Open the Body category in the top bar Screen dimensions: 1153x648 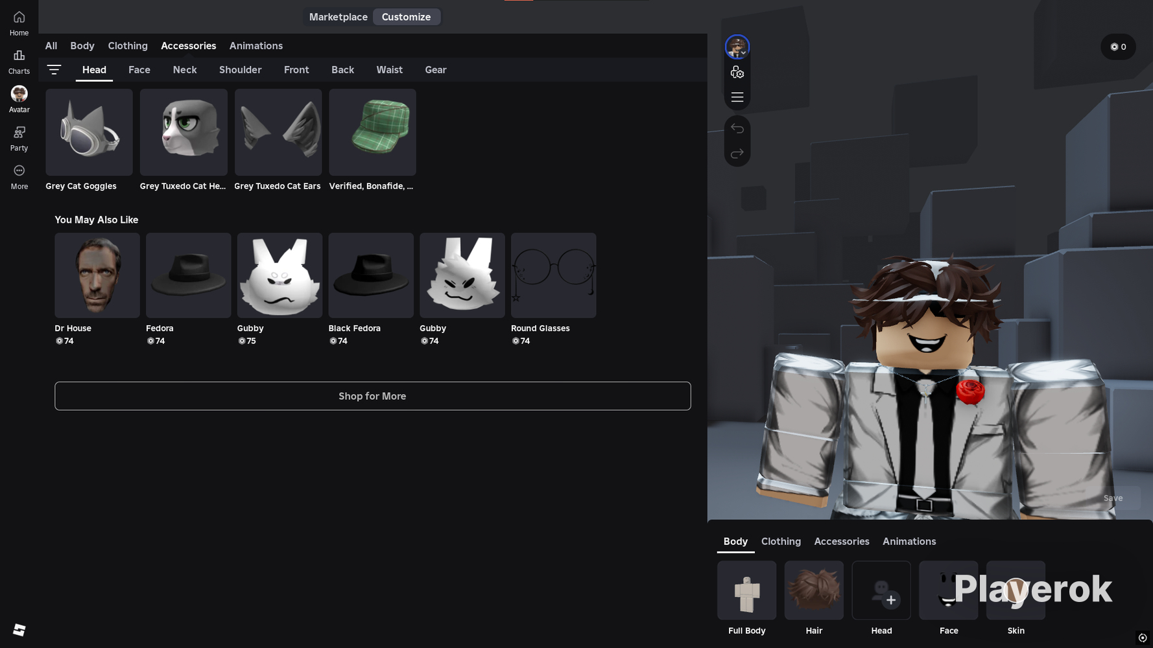click(82, 46)
